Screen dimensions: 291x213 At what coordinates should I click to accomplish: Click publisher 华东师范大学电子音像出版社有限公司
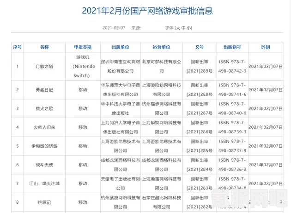click(x=121, y=90)
